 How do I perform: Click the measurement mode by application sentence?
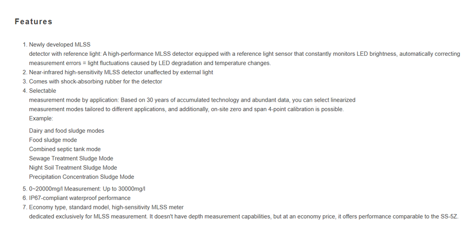[192, 100]
